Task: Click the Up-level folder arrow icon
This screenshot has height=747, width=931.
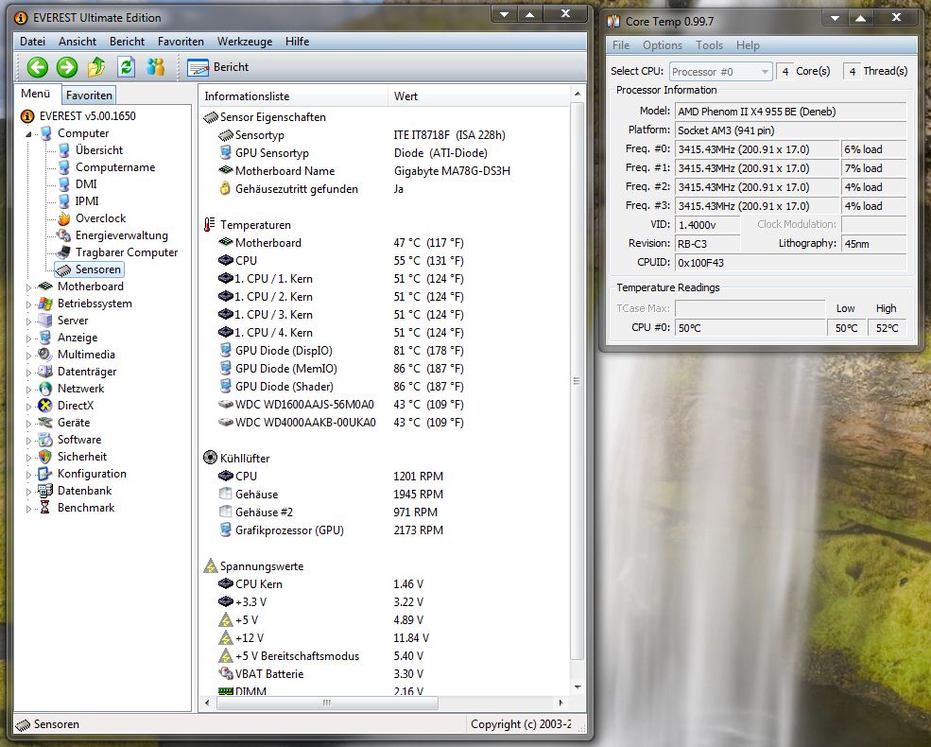Action: coord(96,67)
